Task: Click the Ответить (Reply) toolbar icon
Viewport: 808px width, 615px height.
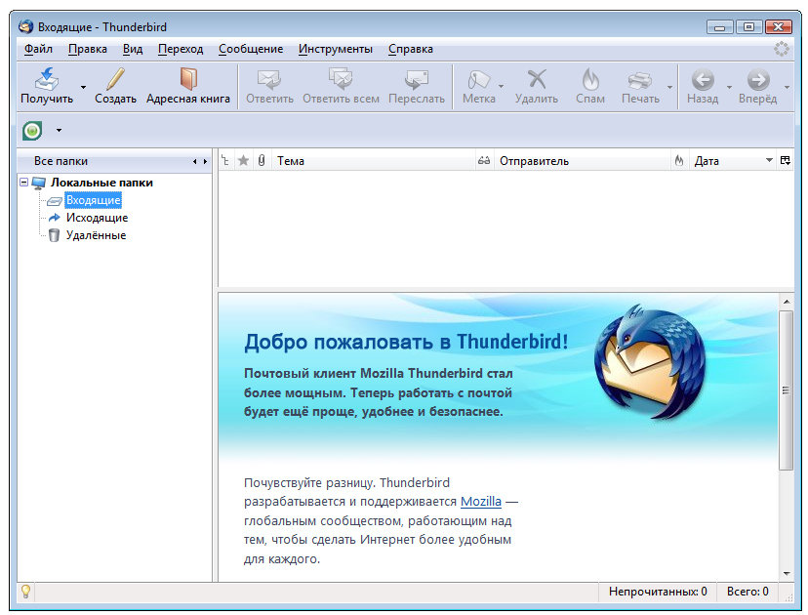Action: point(269,79)
